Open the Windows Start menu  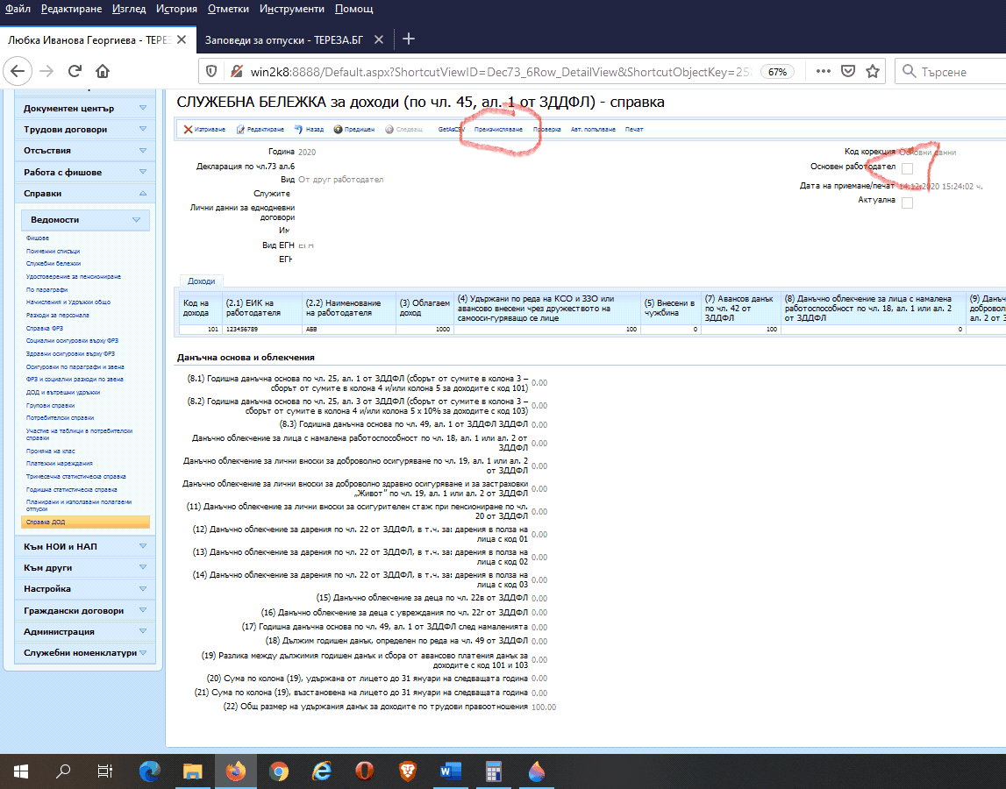20,771
